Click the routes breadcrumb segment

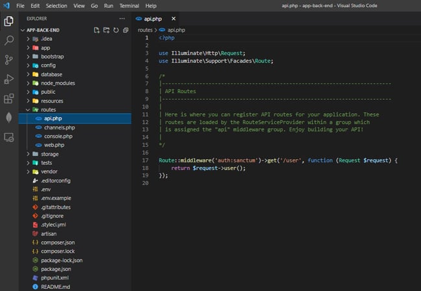(x=145, y=30)
